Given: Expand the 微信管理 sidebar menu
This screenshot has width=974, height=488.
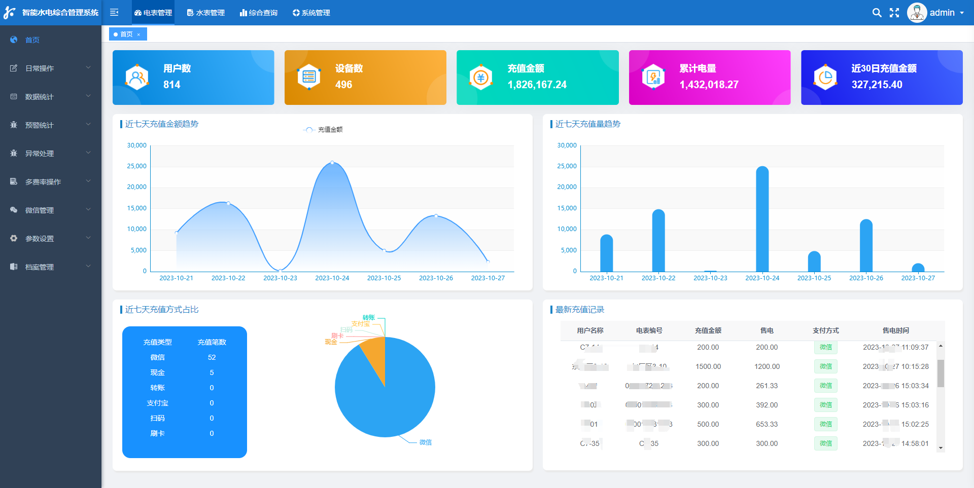Looking at the screenshot, I should click(50, 210).
